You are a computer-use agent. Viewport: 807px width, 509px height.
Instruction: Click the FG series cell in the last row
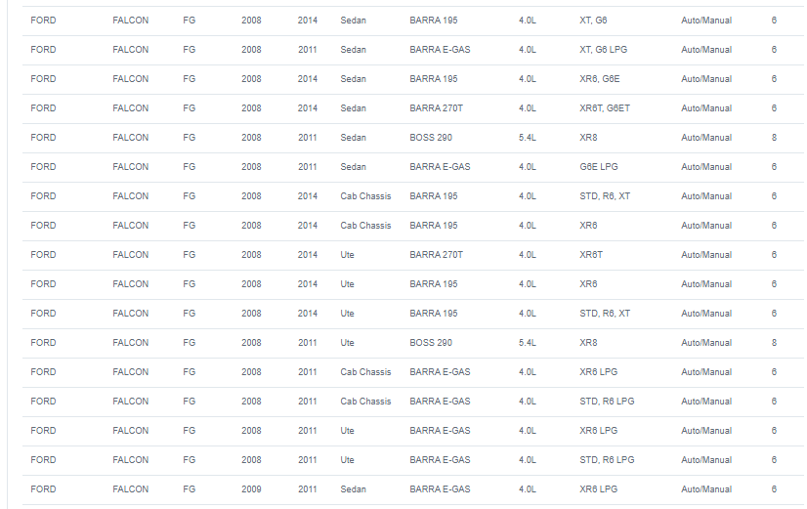tap(189, 489)
